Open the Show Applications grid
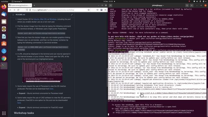 point(4,113)
